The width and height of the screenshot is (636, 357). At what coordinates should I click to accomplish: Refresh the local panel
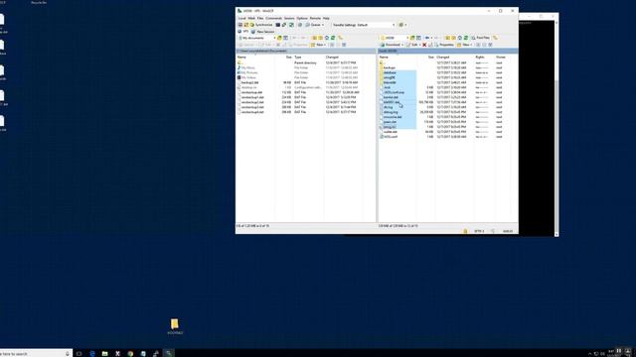click(x=333, y=38)
